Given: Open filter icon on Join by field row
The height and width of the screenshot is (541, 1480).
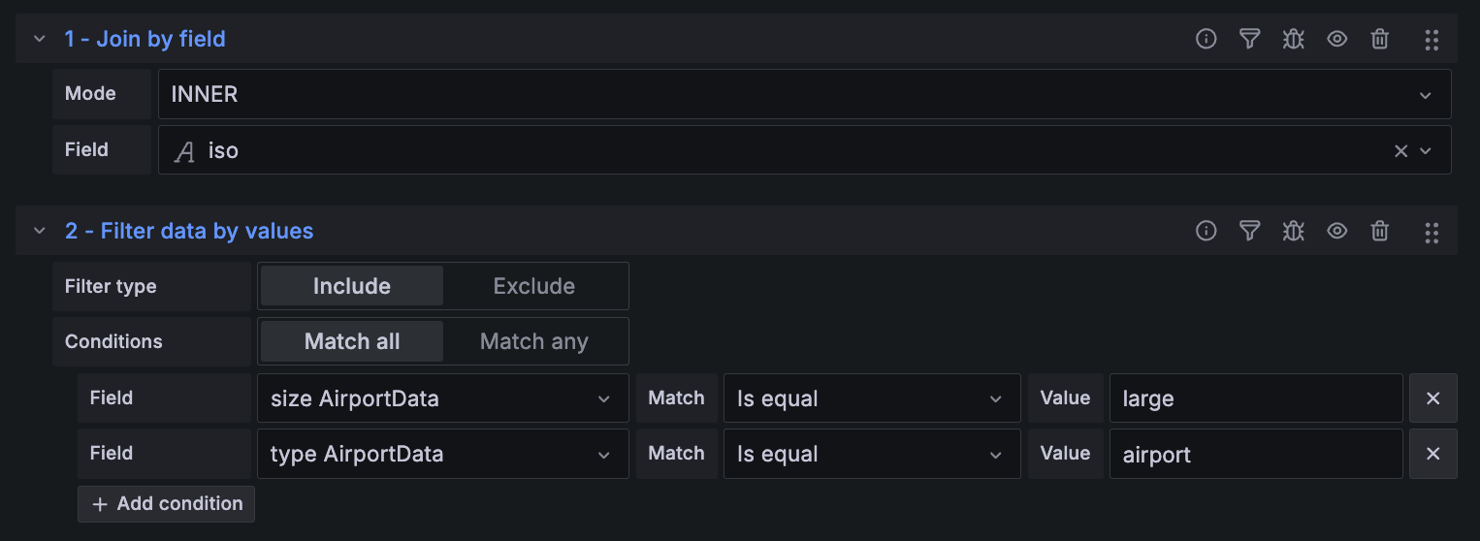Looking at the screenshot, I should pyautogui.click(x=1250, y=39).
